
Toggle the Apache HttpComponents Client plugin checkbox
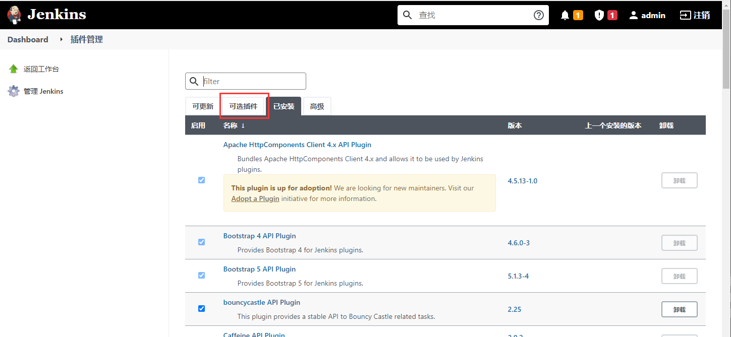pyautogui.click(x=202, y=180)
